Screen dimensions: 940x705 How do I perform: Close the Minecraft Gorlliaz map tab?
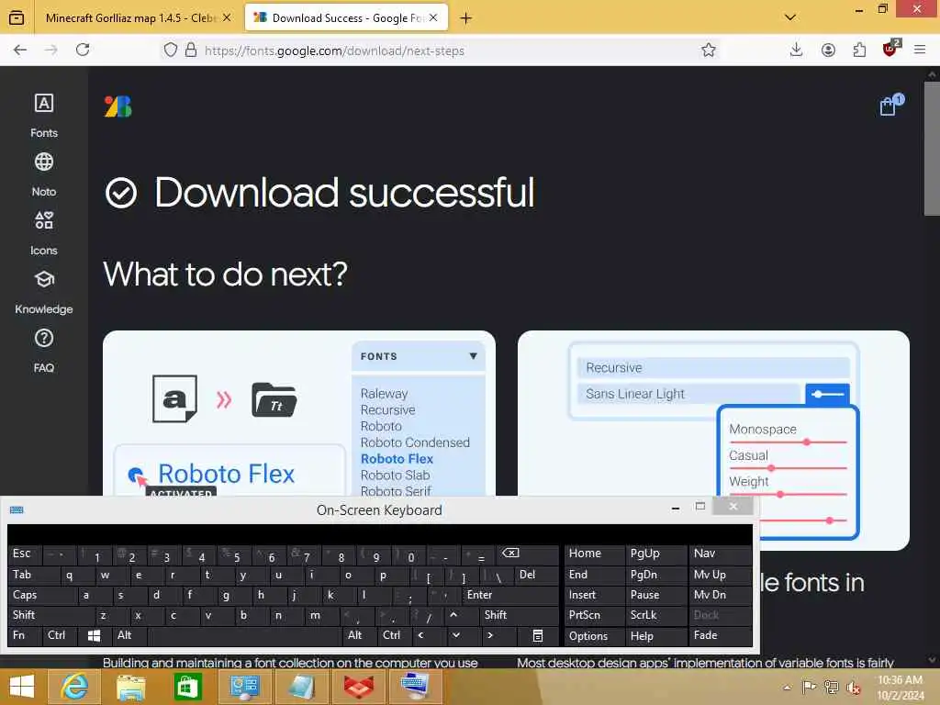[x=227, y=18]
